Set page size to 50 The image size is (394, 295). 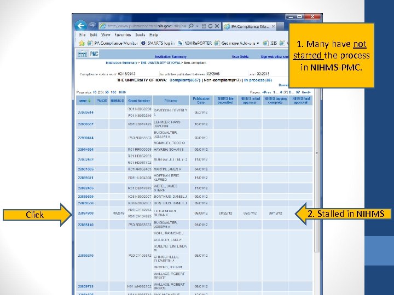click(107, 92)
